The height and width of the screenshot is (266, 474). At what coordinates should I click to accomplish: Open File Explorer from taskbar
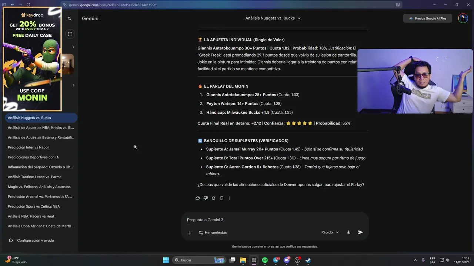(243, 260)
